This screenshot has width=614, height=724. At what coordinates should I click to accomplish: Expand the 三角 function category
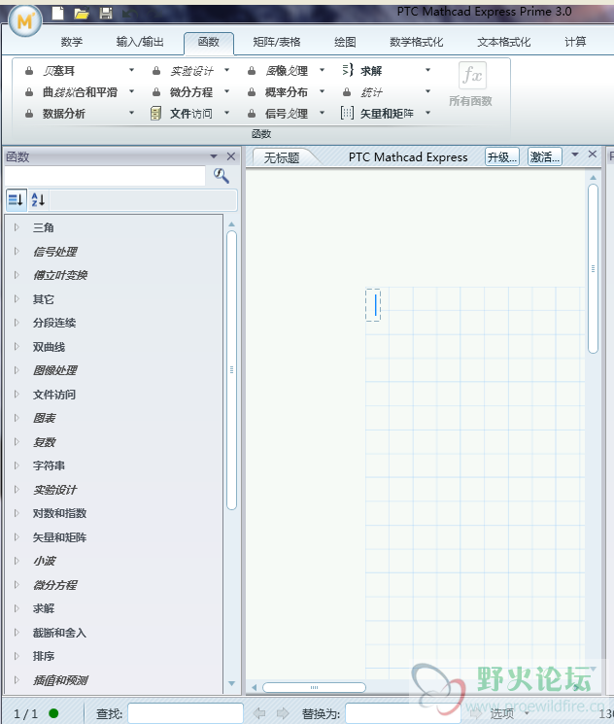coord(17,227)
